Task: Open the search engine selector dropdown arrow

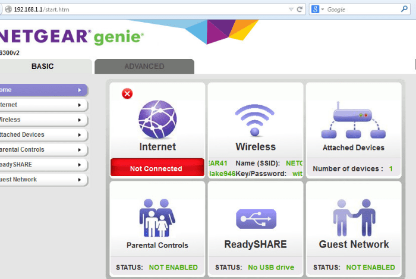Action: [323, 10]
